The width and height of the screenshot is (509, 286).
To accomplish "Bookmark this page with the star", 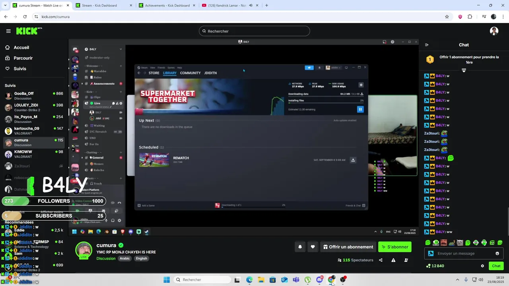I will [x=447, y=17].
